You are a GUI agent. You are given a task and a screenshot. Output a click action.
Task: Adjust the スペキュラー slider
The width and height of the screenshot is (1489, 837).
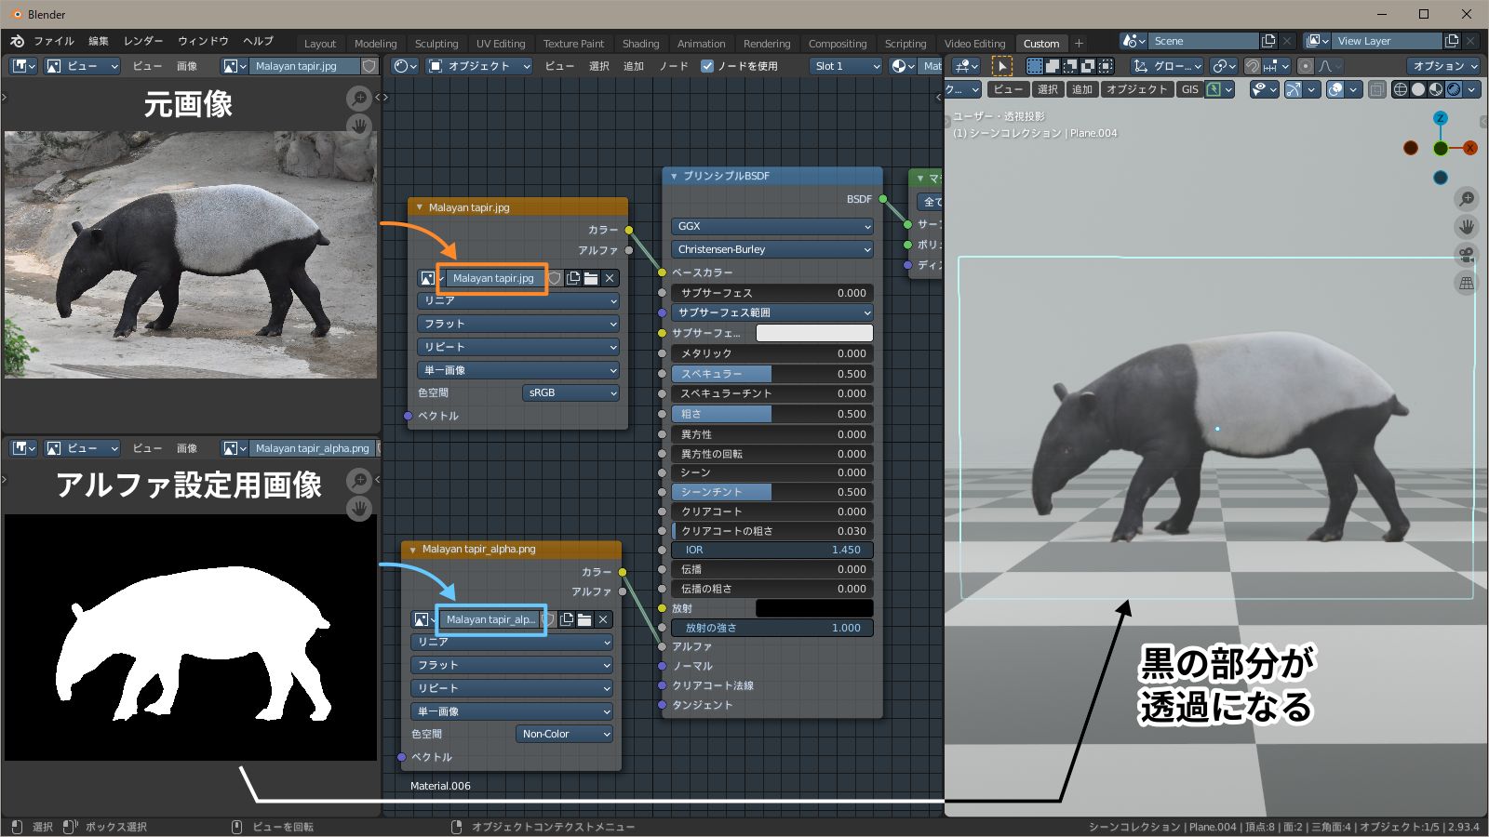click(x=772, y=374)
